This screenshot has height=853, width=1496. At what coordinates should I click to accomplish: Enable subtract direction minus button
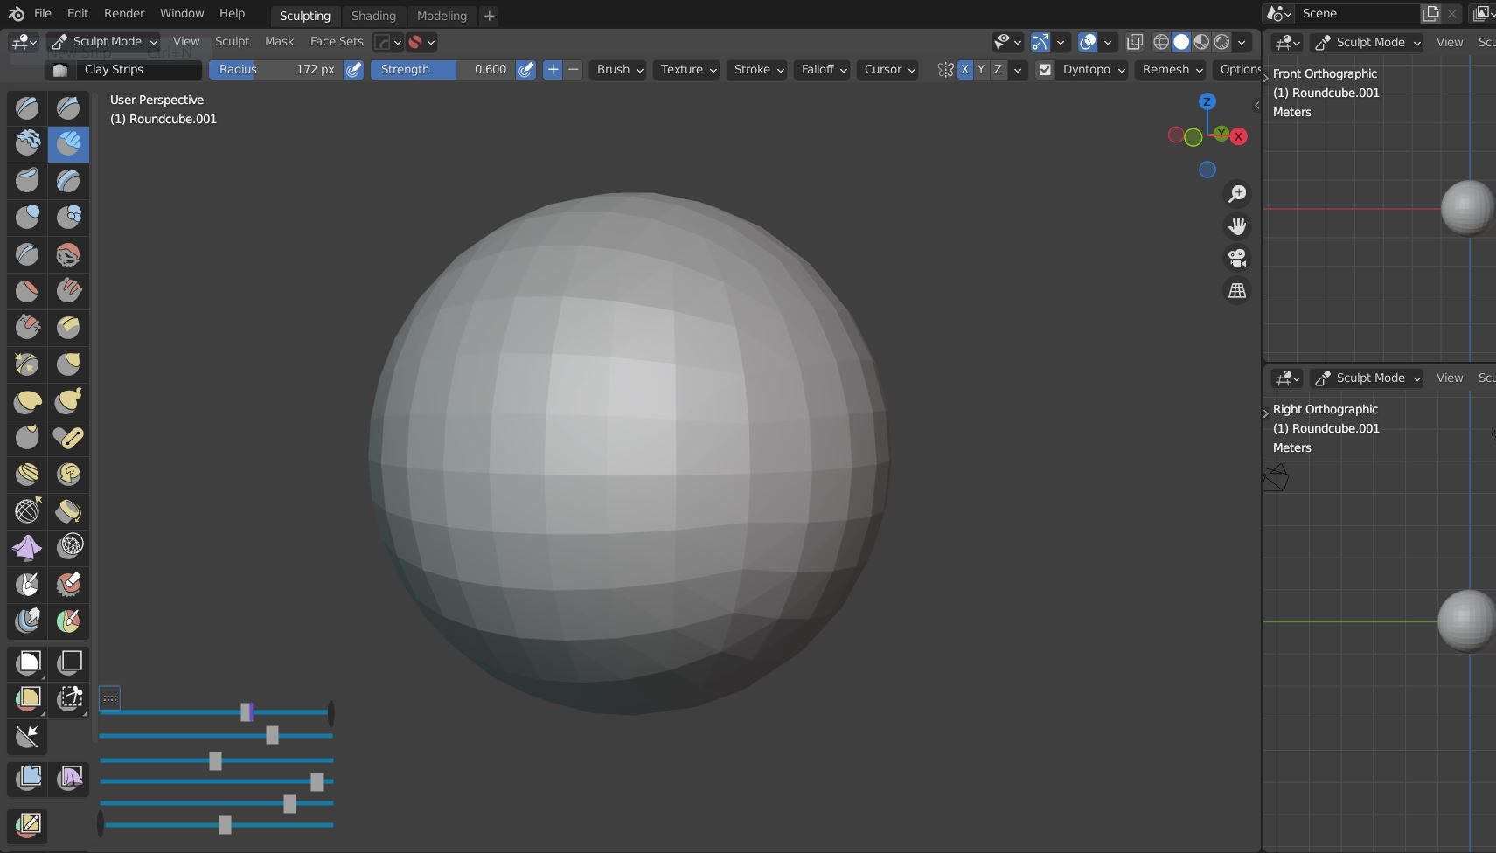(574, 69)
